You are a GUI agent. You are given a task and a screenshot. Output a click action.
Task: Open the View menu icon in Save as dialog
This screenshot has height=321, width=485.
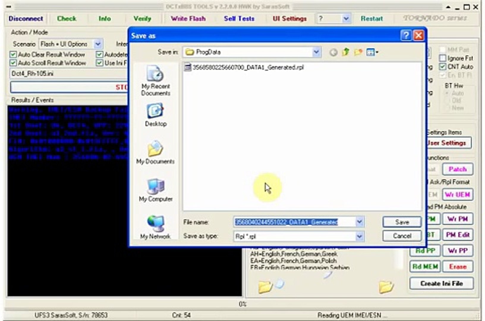(372, 52)
